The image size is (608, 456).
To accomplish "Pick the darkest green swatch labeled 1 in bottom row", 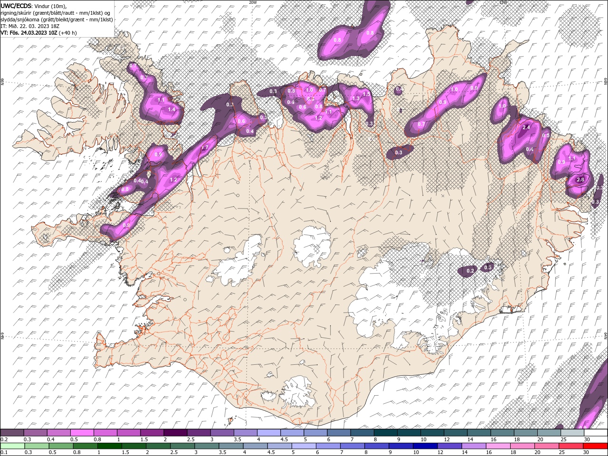I will coord(110,446).
